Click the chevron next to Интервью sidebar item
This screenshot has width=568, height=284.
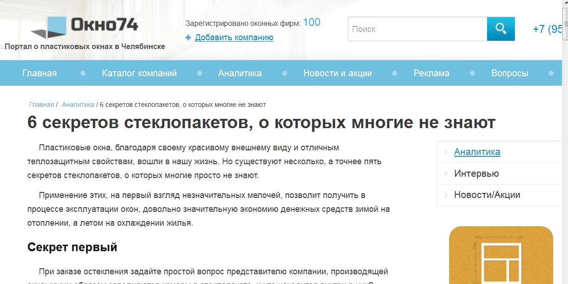446,174
